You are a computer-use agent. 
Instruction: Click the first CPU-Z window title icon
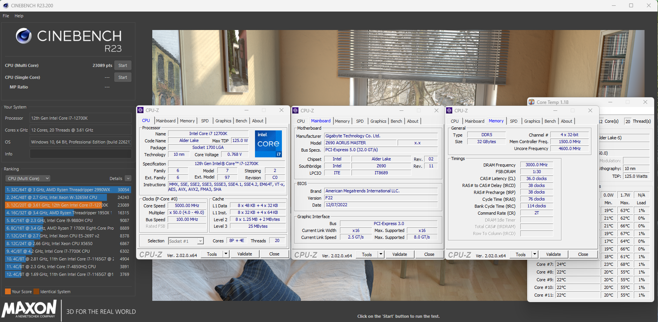click(x=141, y=110)
